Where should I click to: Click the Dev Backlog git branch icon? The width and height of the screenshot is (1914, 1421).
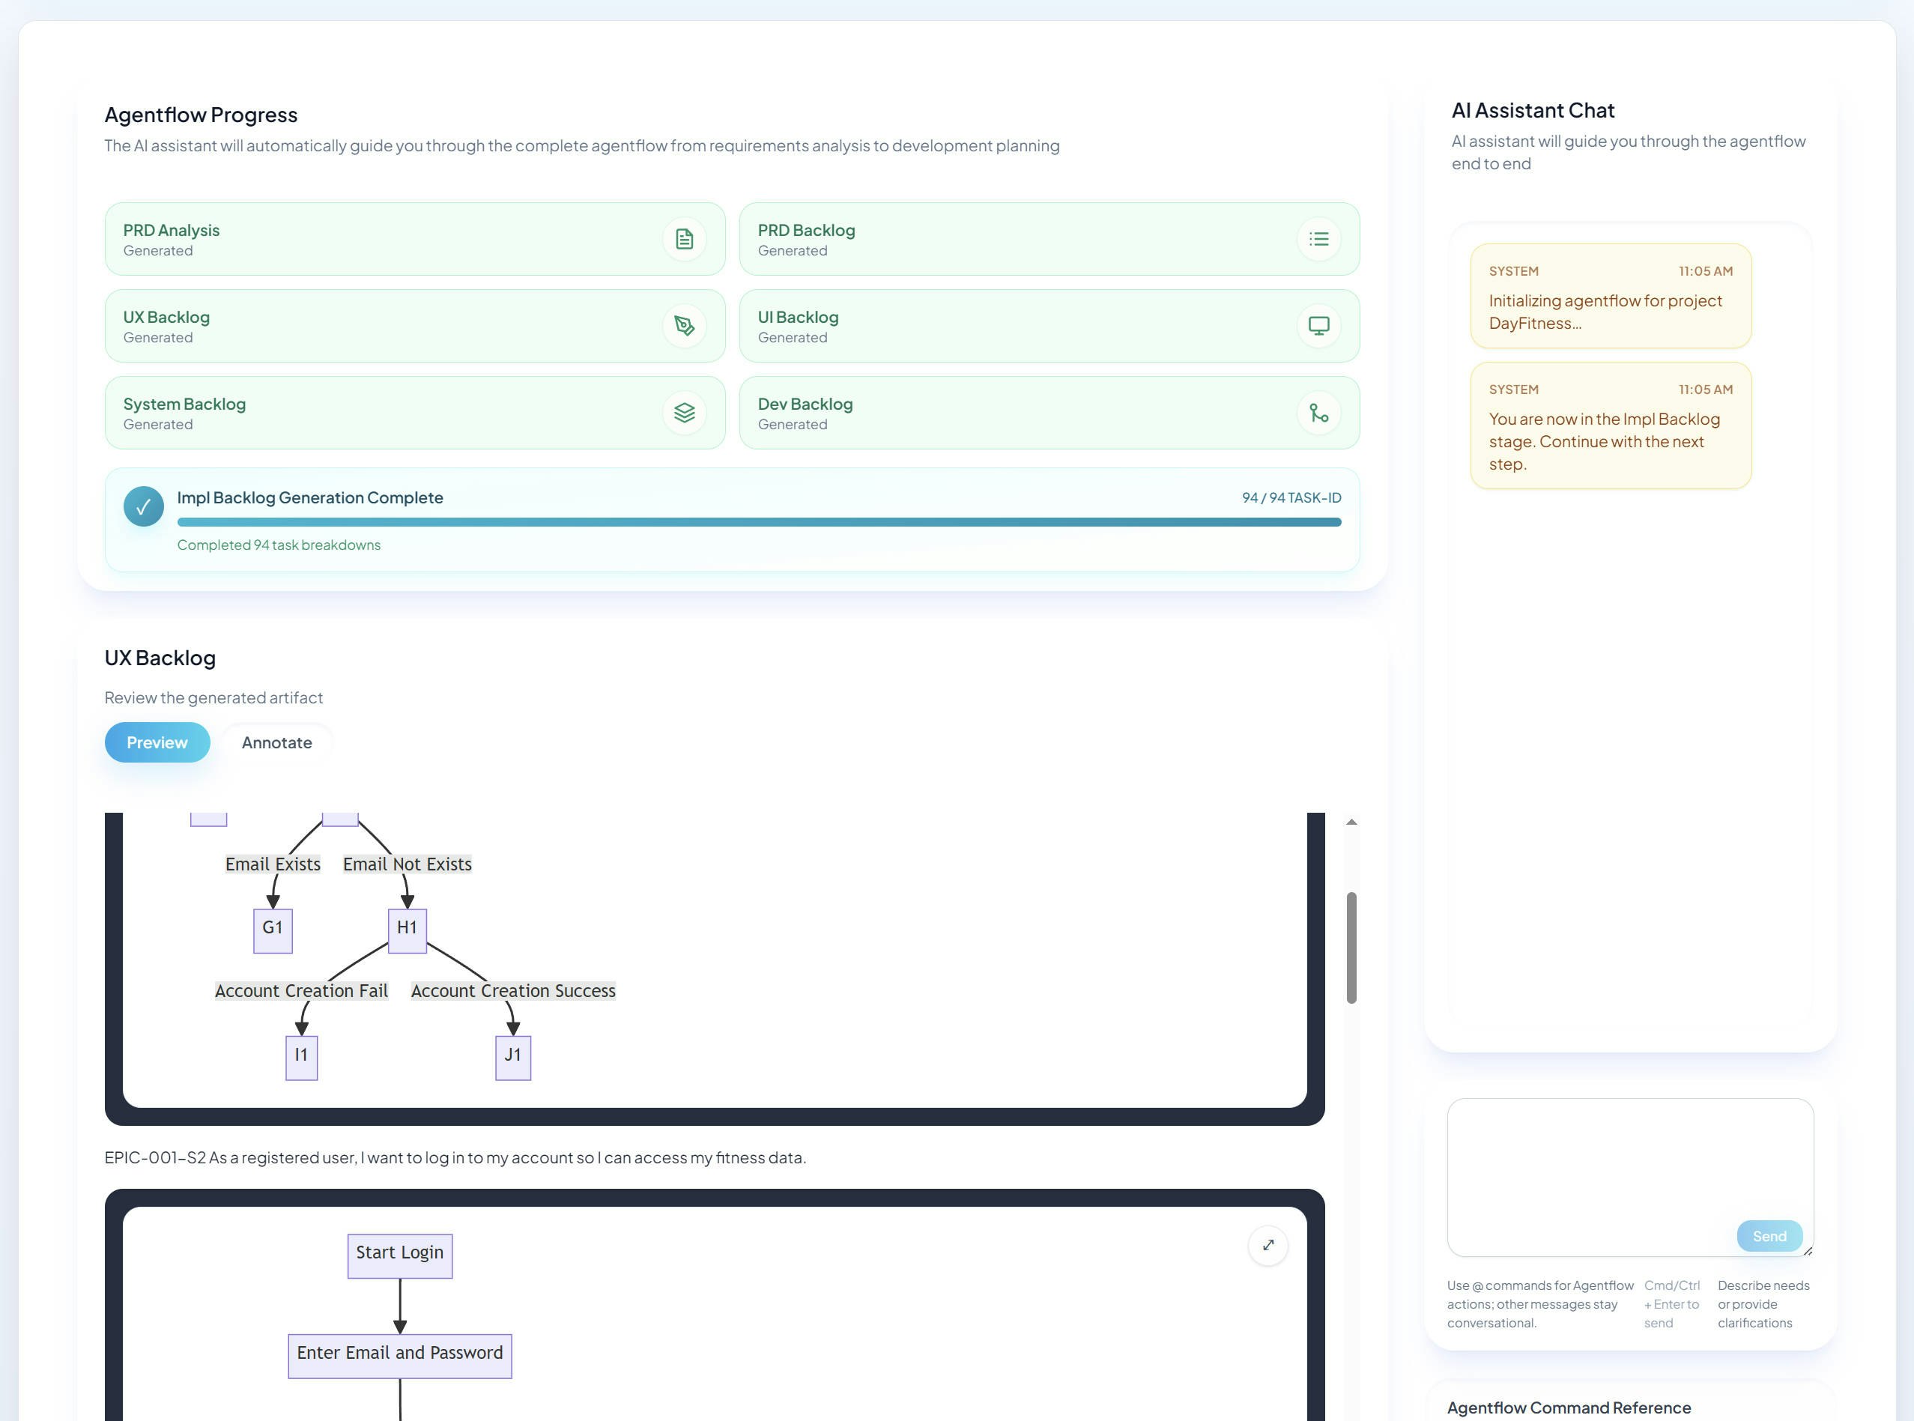[1318, 413]
